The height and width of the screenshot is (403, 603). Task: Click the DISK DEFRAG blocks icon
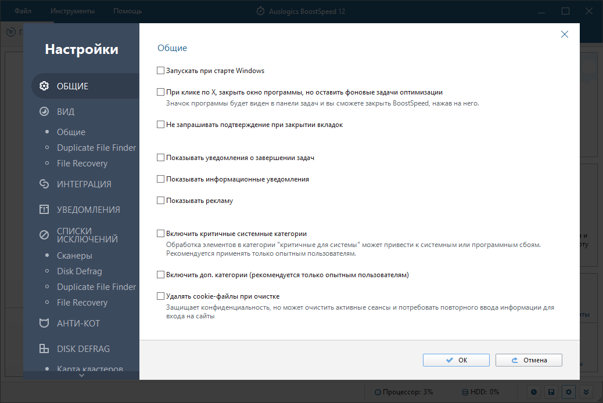click(x=44, y=348)
